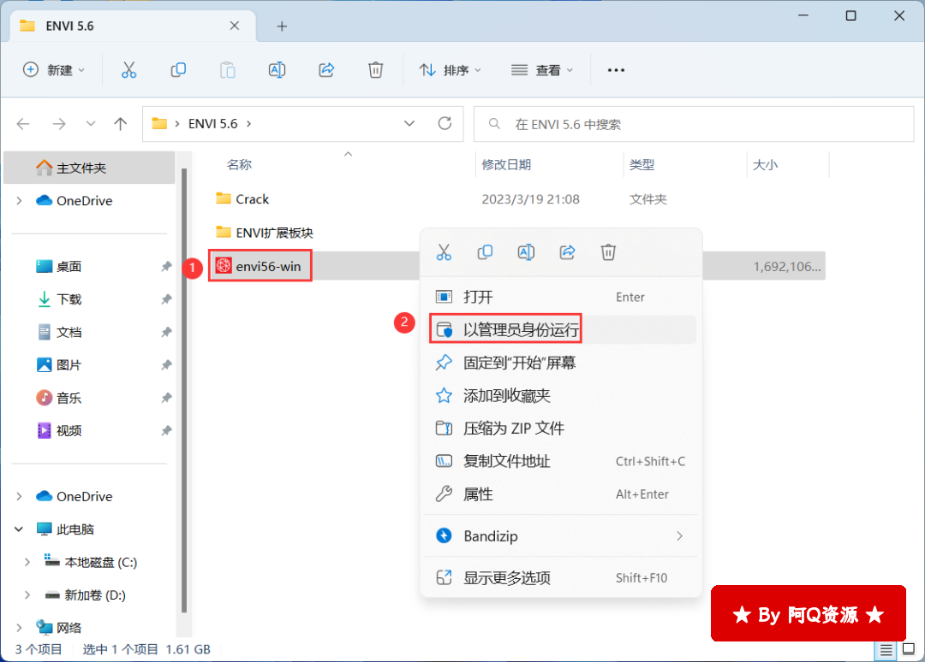Open 图片 in the navigation pane
The image size is (925, 662).
(69, 365)
